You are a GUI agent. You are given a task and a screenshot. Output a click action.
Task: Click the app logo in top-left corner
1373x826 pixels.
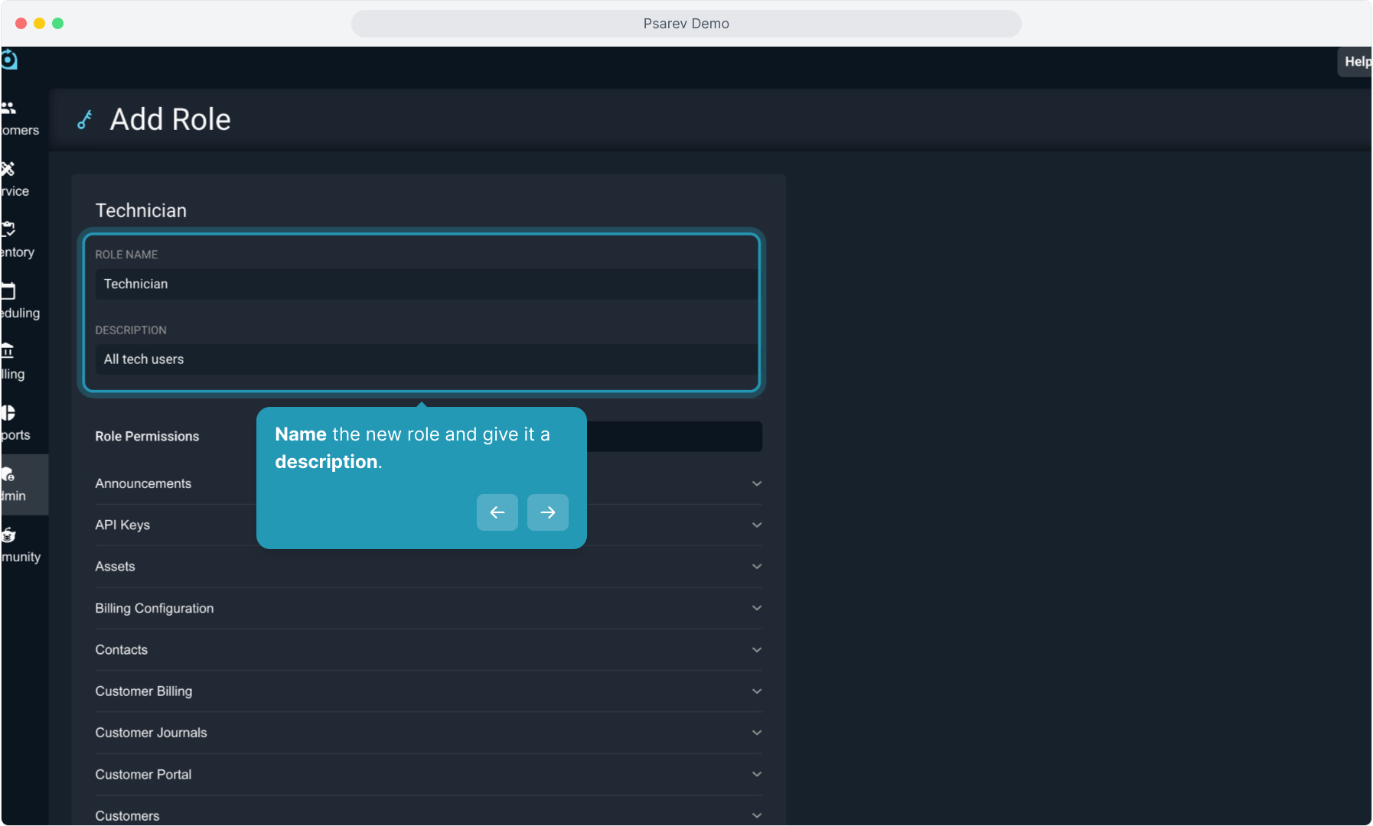coord(9,60)
